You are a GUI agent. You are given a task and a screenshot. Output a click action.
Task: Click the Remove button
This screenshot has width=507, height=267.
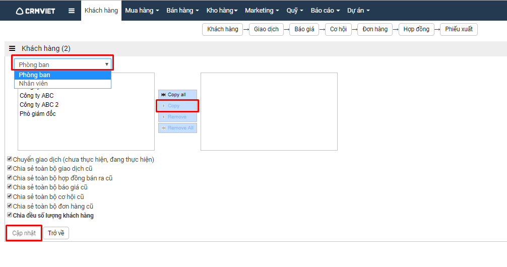pyautogui.click(x=177, y=117)
